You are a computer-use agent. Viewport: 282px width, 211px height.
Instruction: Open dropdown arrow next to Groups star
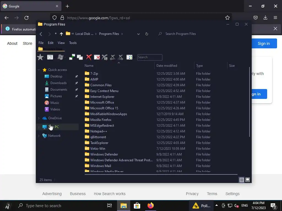click(x=45, y=57)
